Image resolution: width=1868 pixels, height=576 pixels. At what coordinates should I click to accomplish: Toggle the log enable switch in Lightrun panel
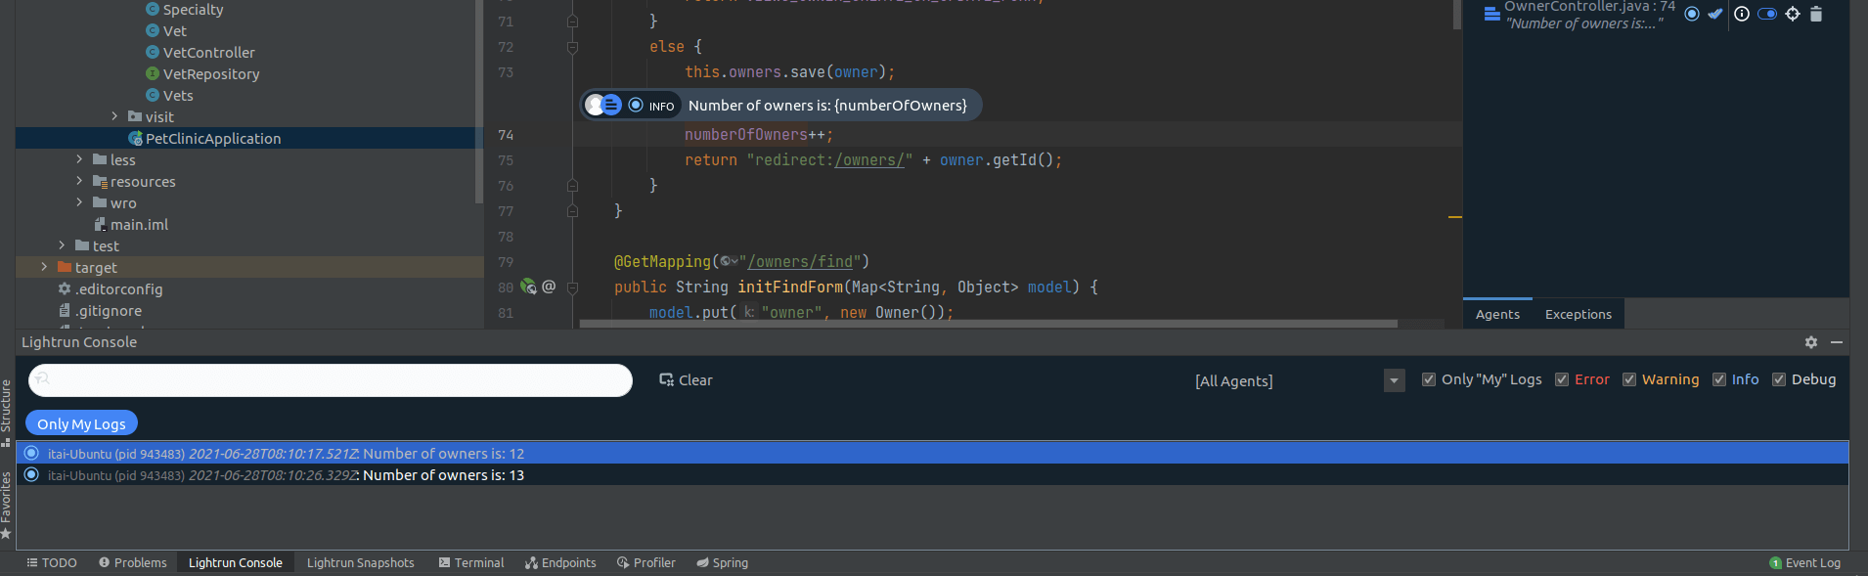[x=1767, y=14]
